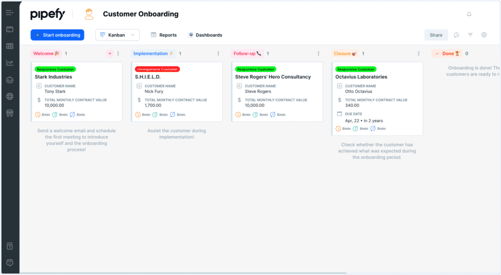Image resolution: width=501 pixels, height=275 pixels.
Task: Open the Kanban view dropdown
Action: click(x=117, y=35)
